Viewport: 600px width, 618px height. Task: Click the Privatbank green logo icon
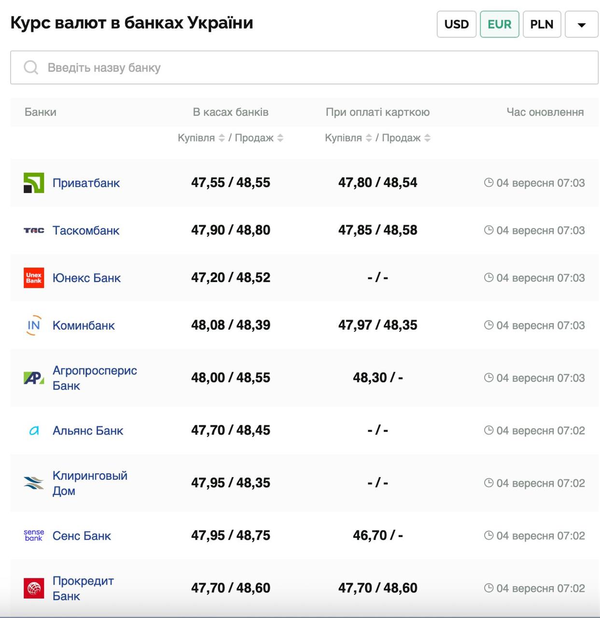(x=34, y=183)
